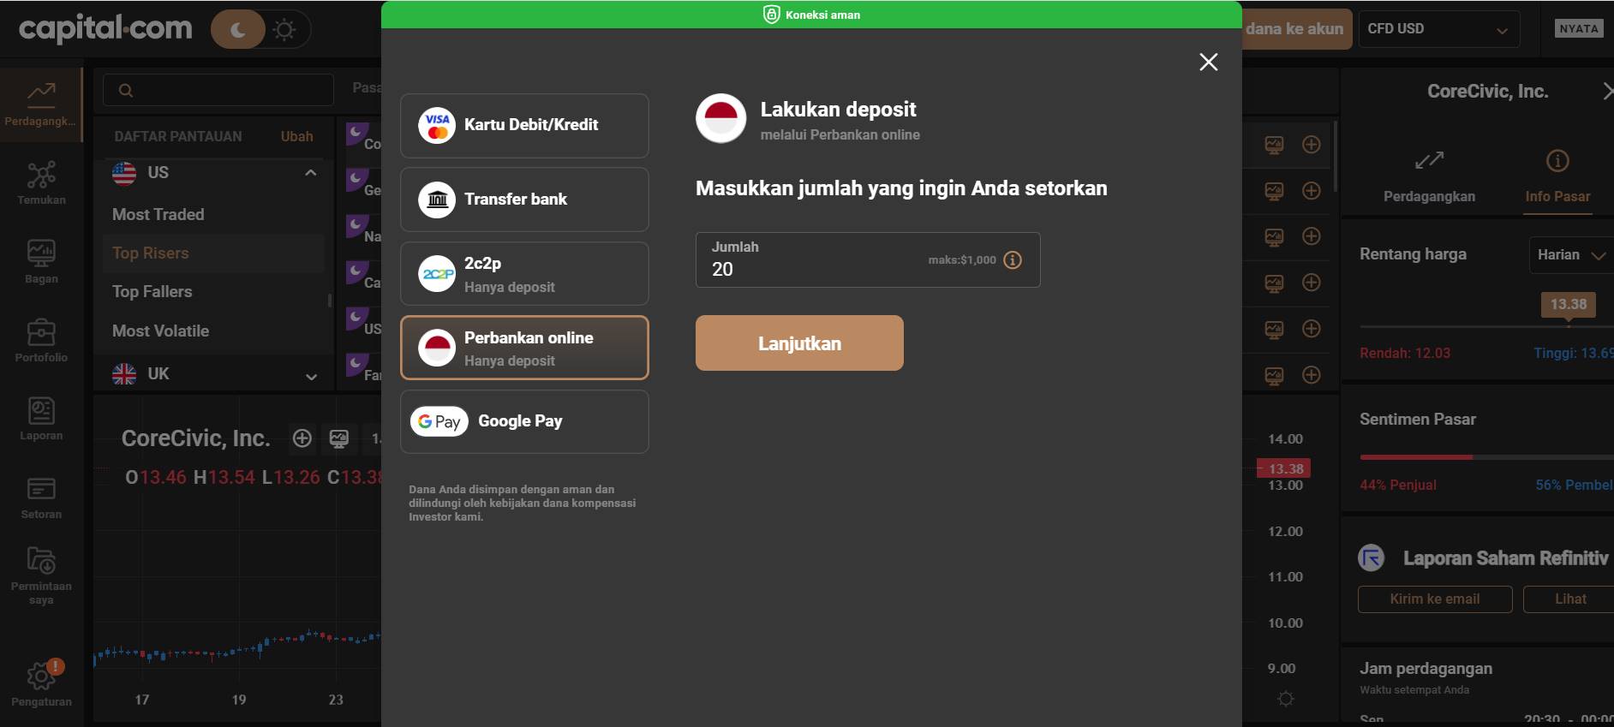Click Rendah: 12.03 low value
The image size is (1614, 727).
tap(1405, 353)
